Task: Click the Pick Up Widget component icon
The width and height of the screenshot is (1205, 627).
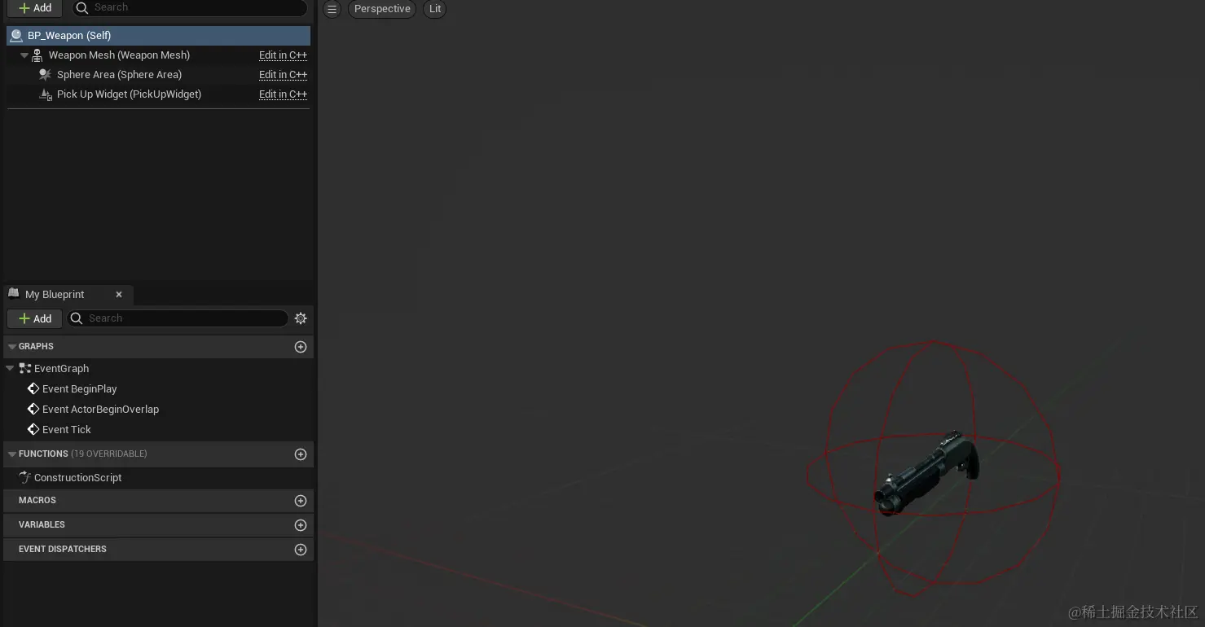Action: tap(46, 94)
